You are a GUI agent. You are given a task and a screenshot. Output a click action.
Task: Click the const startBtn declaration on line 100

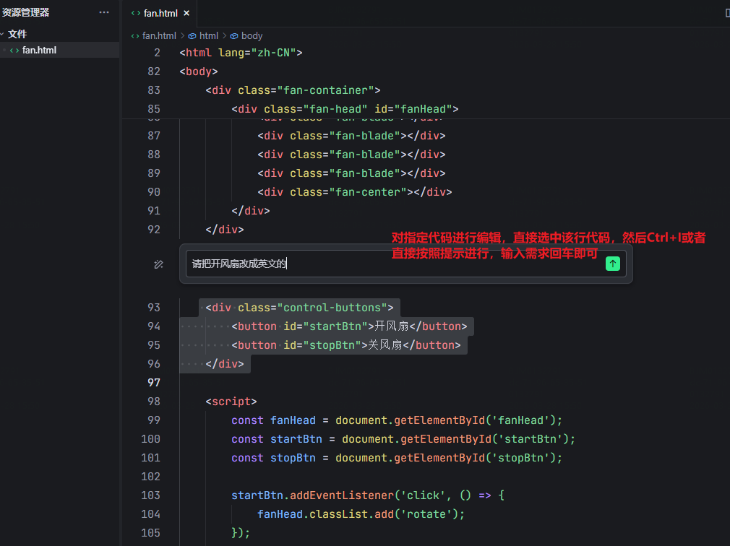[x=403, y=439]
